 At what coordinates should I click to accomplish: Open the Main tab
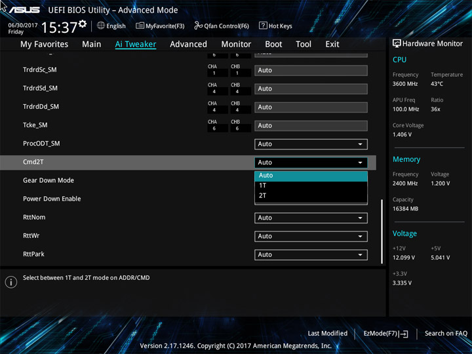pos(92,45)
